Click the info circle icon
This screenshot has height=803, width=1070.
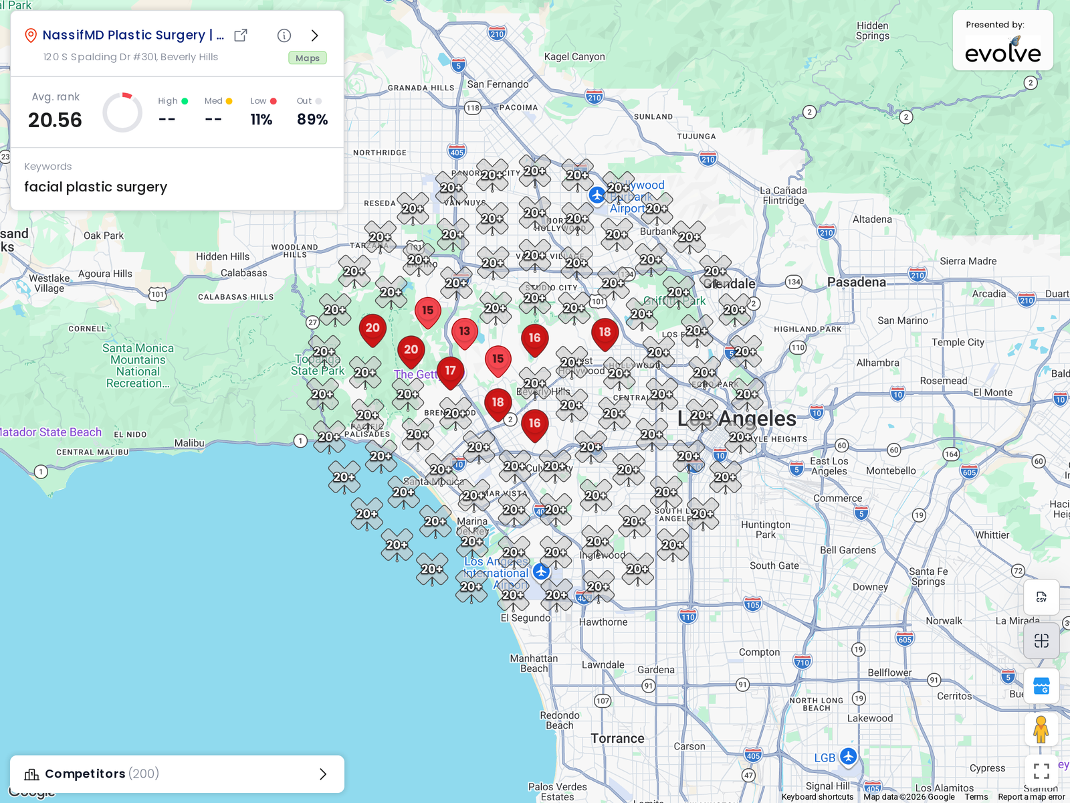(284, 35)
